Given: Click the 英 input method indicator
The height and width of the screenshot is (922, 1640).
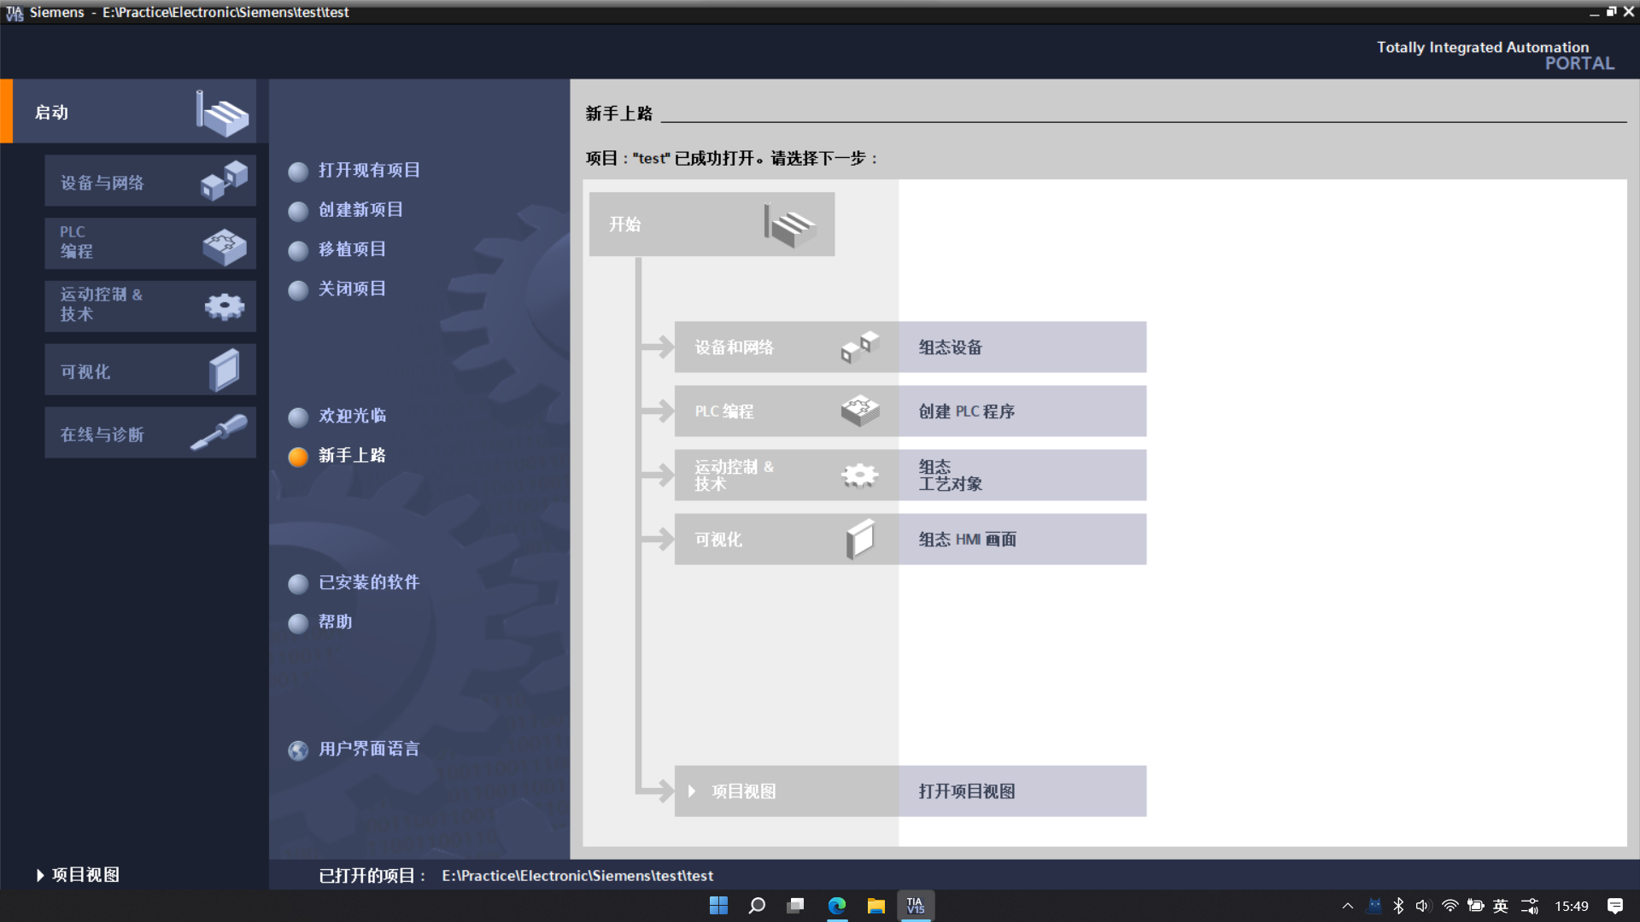Looking at the screenshot, I should pyautogui.click(x=1501, y=906).
